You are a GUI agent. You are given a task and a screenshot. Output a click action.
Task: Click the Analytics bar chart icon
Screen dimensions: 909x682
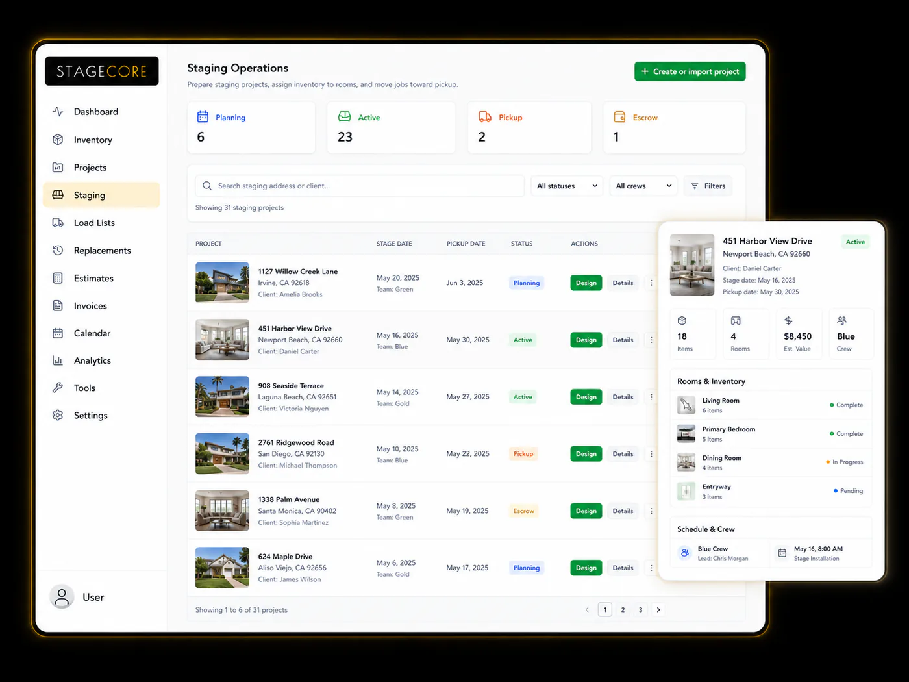(58, 360)
